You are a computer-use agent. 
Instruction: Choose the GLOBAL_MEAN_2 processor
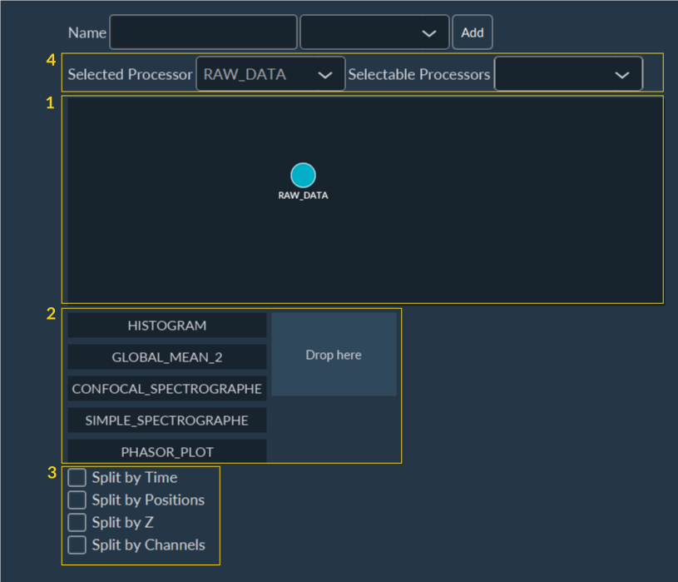coord(166,356)
